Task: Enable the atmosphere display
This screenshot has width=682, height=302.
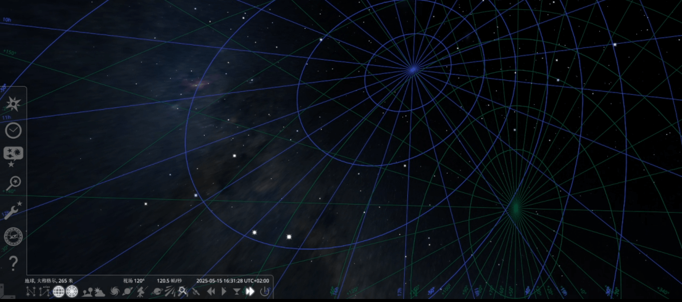Action: tap(100, 292)
